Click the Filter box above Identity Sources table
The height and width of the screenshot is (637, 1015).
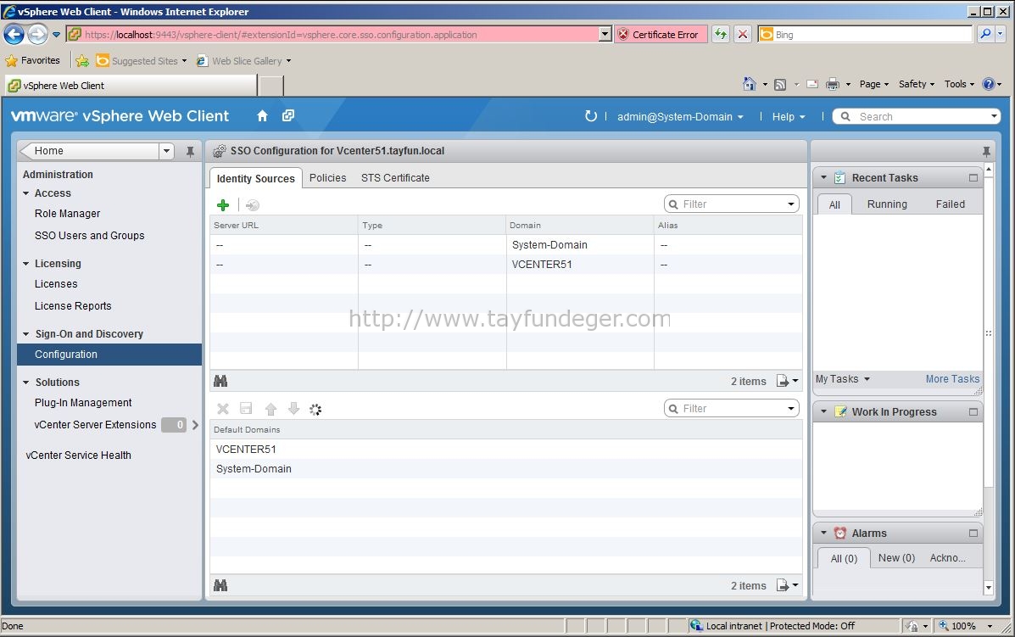pyautogui.click(x=732, y=204)
